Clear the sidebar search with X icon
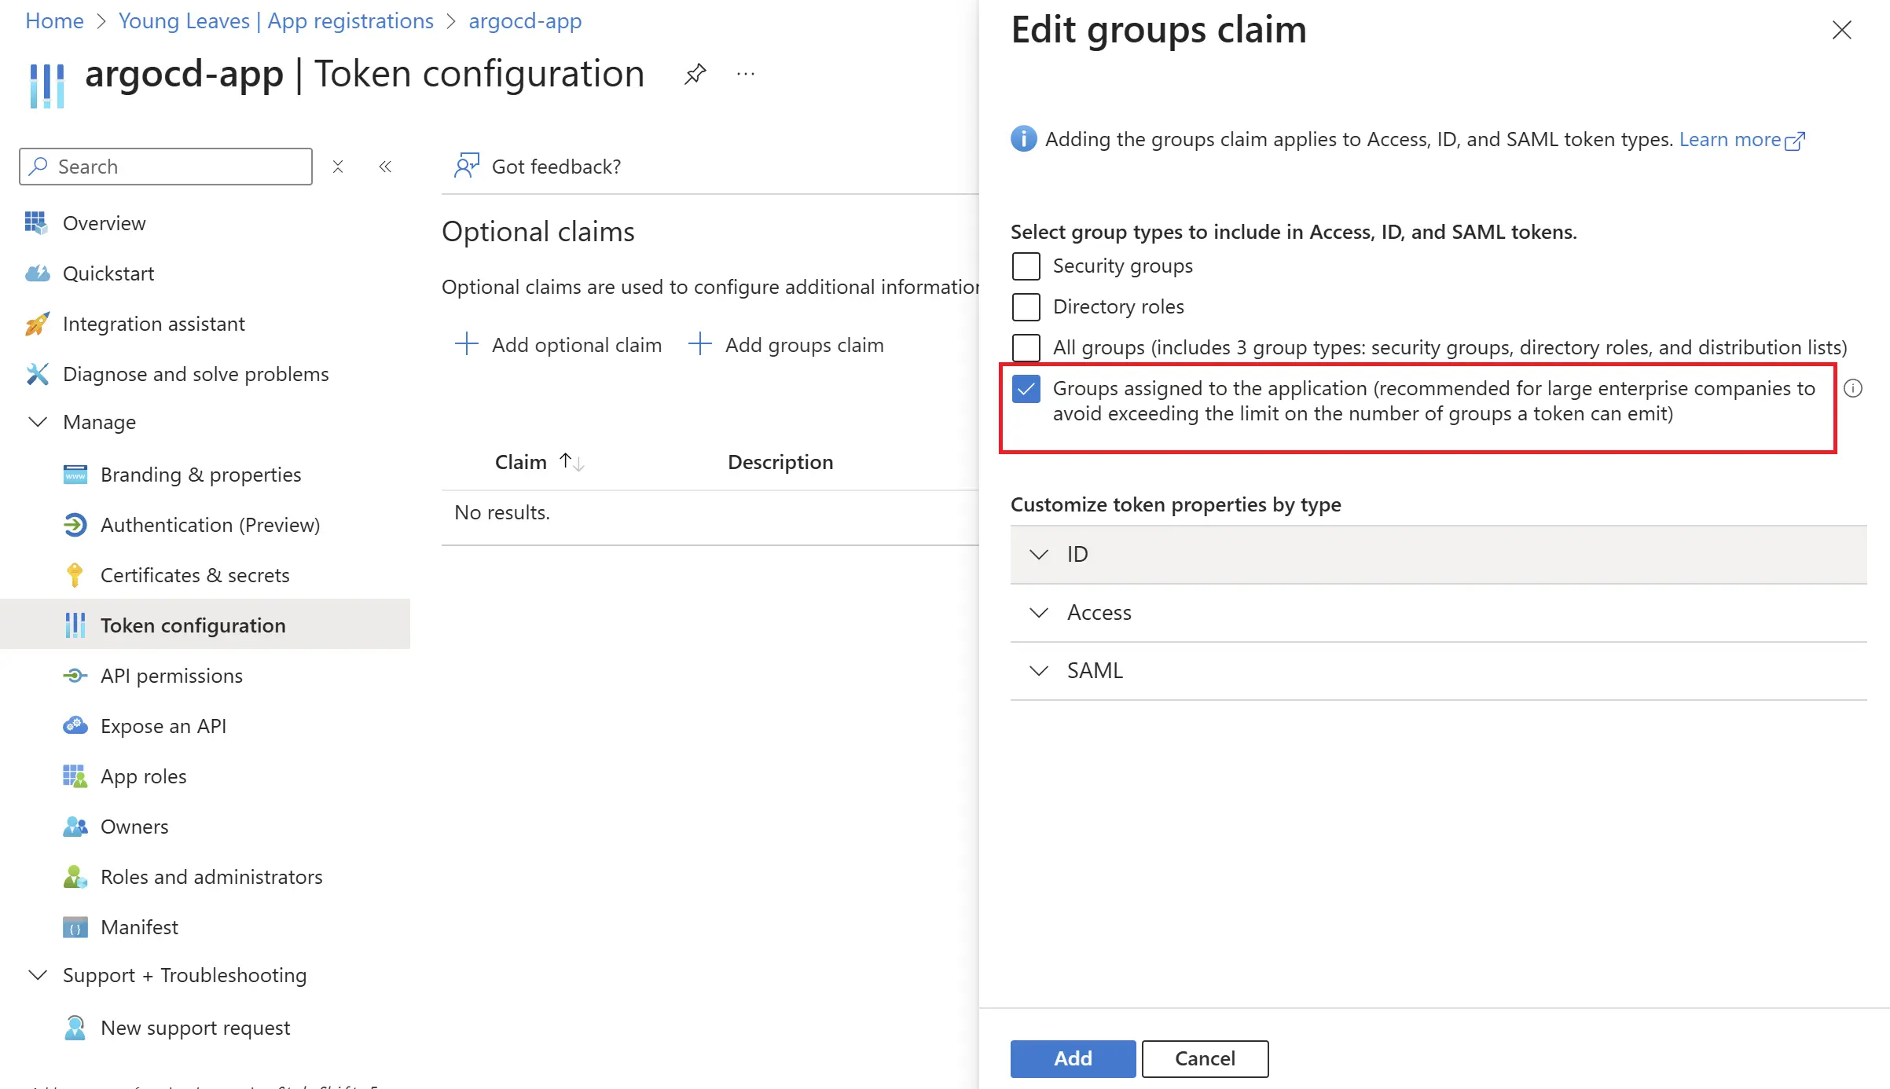The image size is (1890, 1089). click(x=338, y=167)
